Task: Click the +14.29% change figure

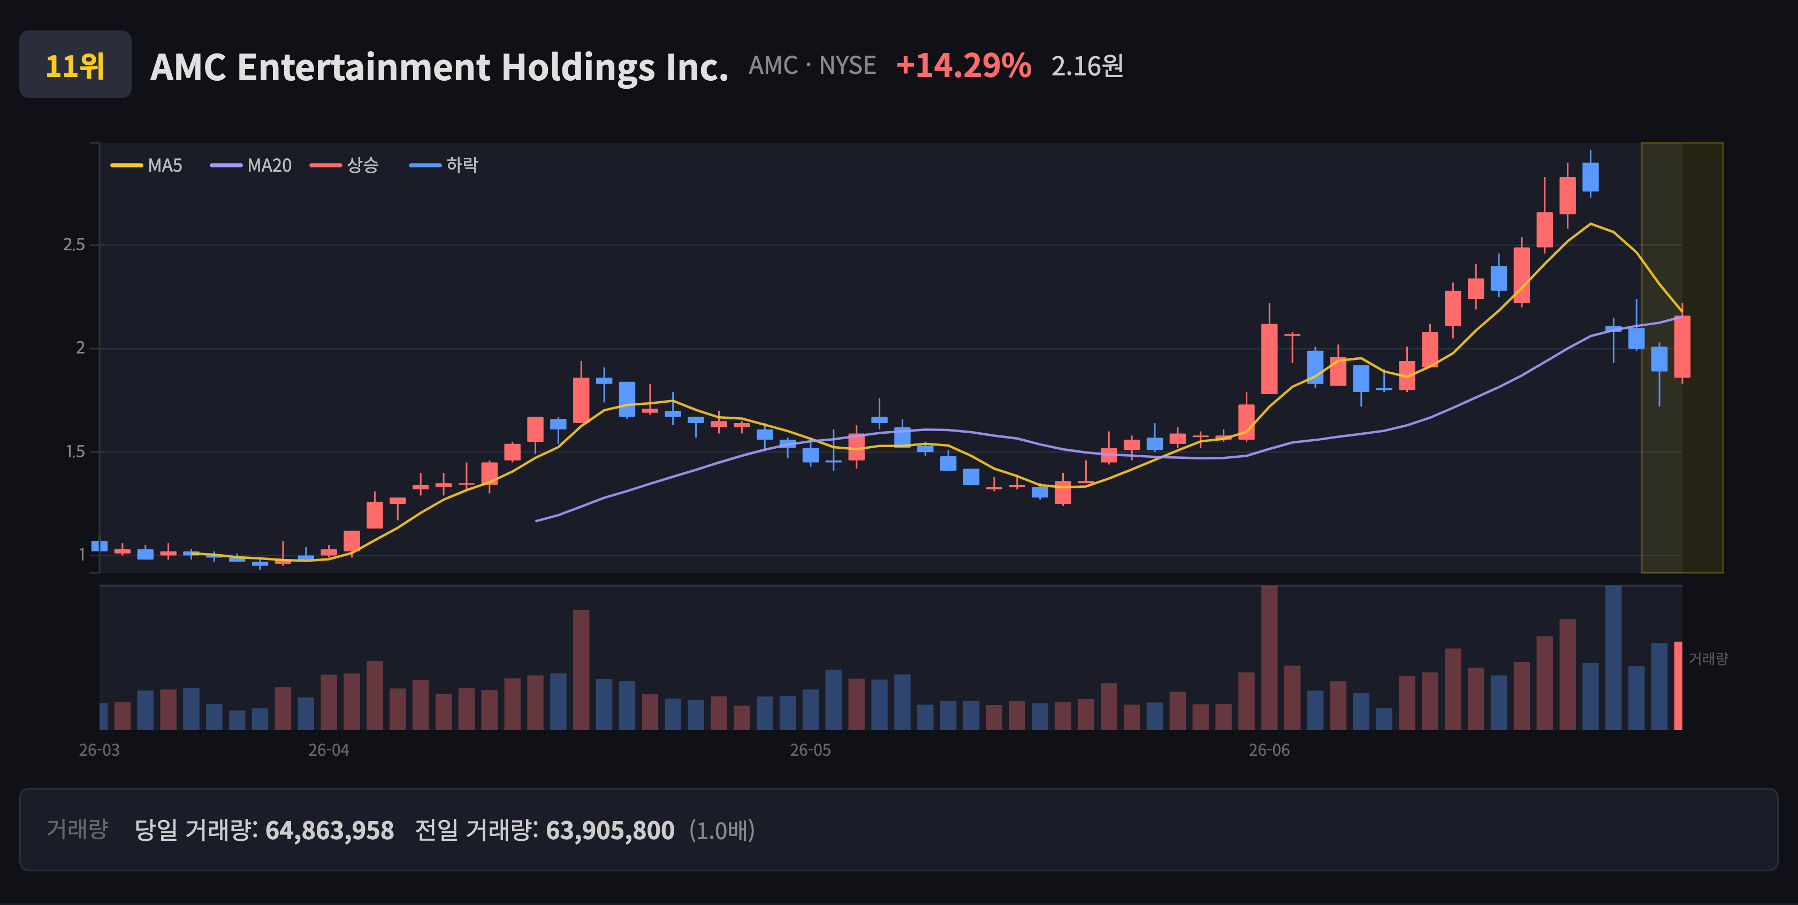Action: coord(963,66)
